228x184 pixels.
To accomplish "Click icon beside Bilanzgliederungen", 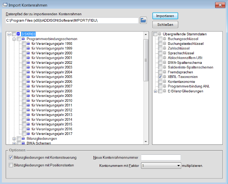I will tap(23, 139).
